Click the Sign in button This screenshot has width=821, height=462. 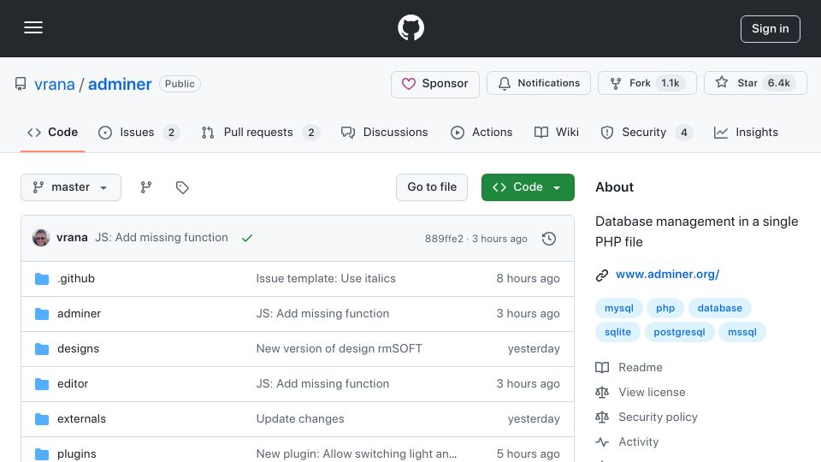[x=771, y=29]
